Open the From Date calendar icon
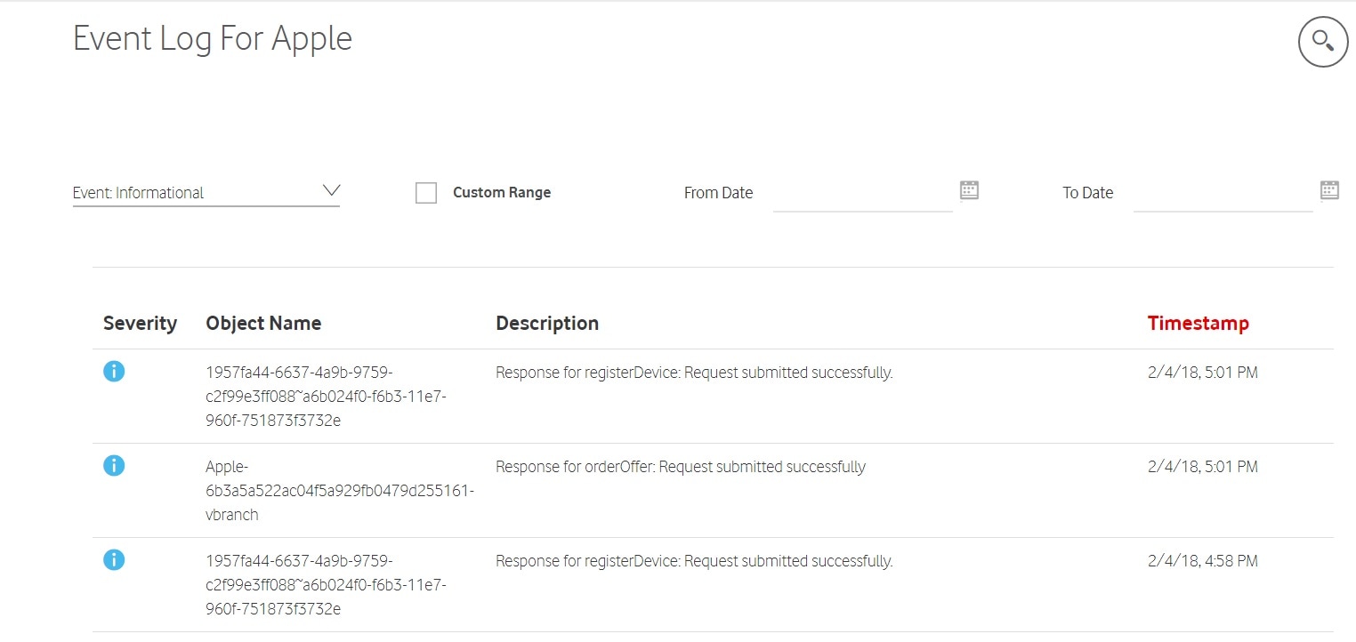Image resolution: width=1356 pixels, height=642 pixels. (969, 189)
